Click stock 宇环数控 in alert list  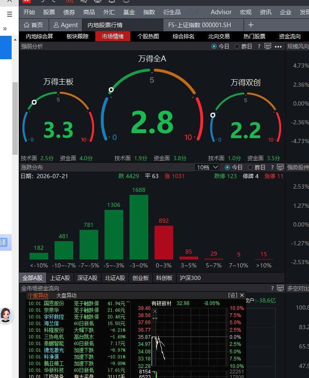54,317
